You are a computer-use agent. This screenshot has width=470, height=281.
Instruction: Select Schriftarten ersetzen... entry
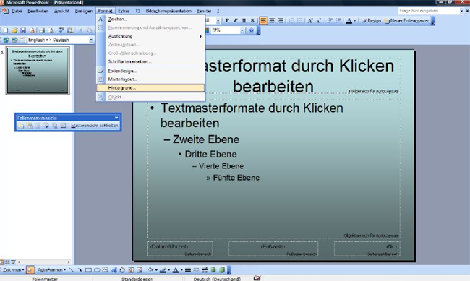point(151,61)
